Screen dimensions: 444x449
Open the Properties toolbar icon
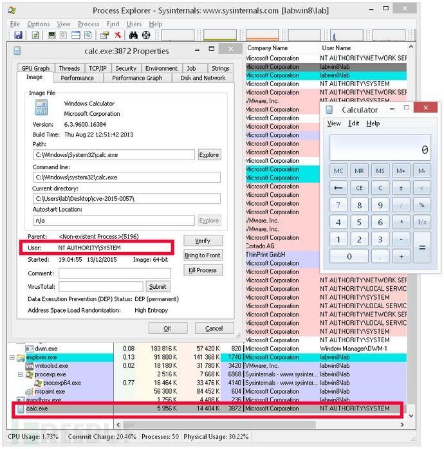coord(104,35)
